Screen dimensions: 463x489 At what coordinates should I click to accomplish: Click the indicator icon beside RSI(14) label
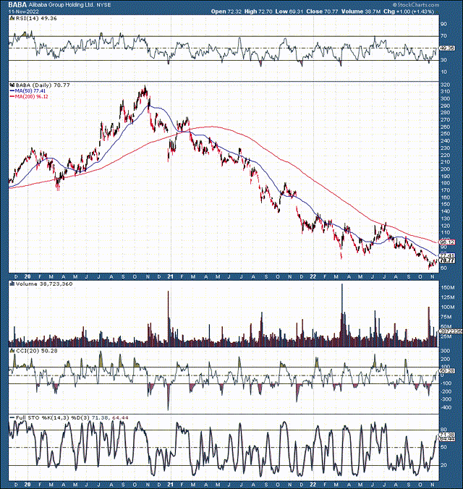pos(12,18)
